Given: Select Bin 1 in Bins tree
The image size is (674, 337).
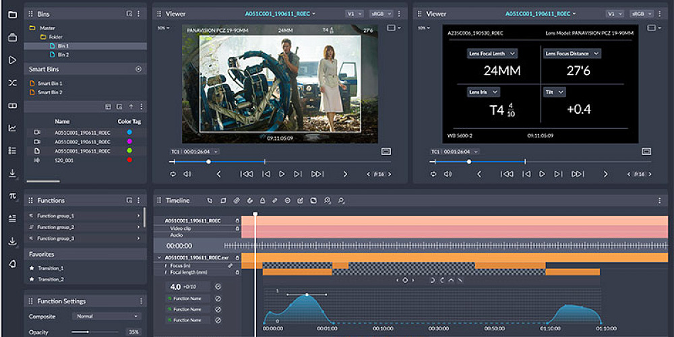Looking at the screenshot, I should coord(63,46).
